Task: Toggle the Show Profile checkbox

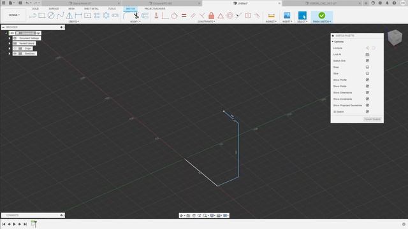Action: tap(367, 80)
